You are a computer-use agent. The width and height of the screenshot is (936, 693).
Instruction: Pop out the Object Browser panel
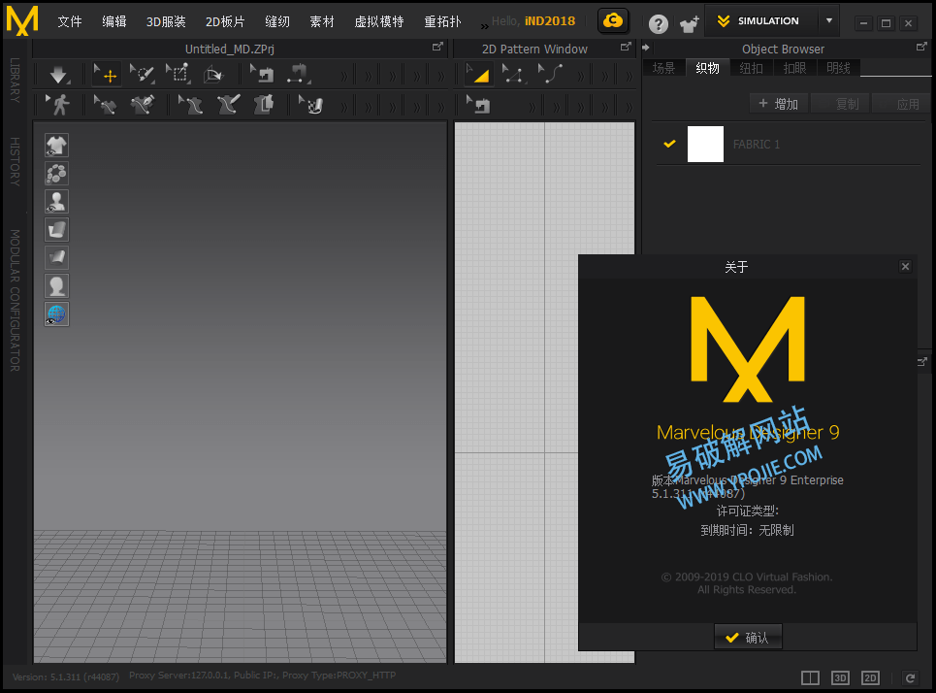921,47
